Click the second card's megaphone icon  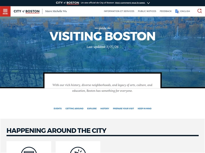click(78, 150)
